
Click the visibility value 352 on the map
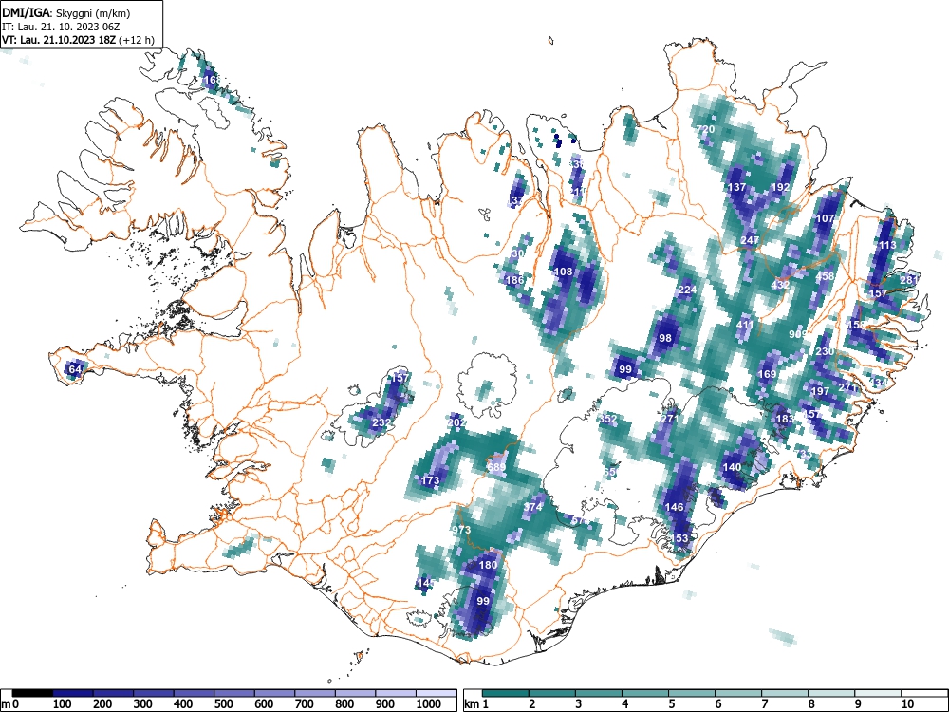click(607, 419)
